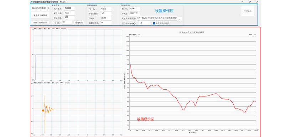Edit the sampling length field showing 5000
Screen dimensions: 285x137
click(69, 13)
